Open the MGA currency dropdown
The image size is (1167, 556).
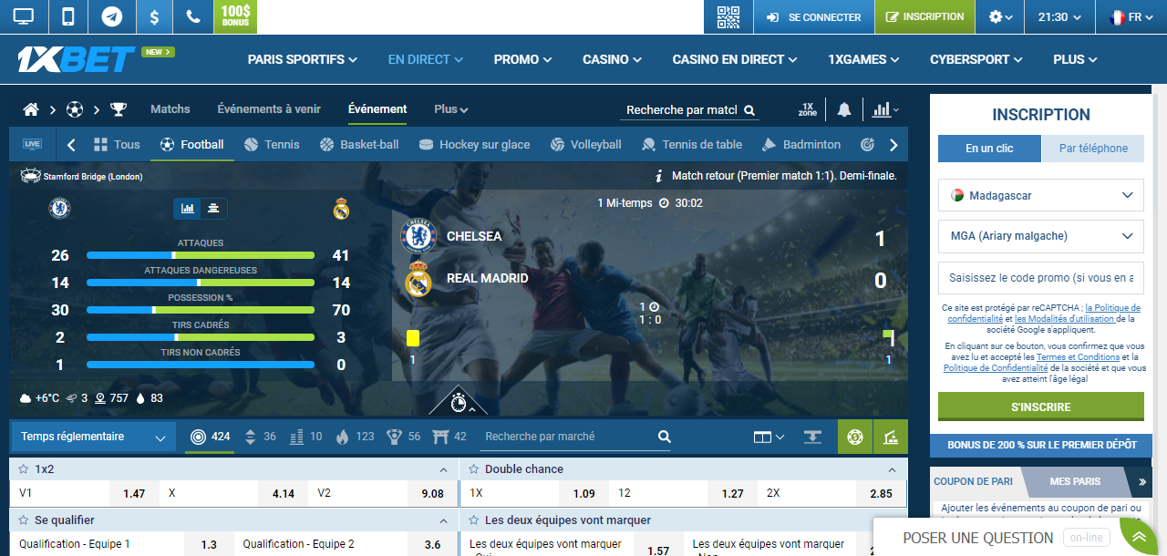pos(1040,236)
